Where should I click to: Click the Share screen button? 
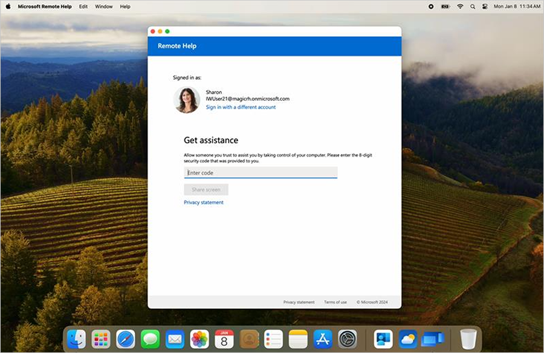click(x=206, y=190)
